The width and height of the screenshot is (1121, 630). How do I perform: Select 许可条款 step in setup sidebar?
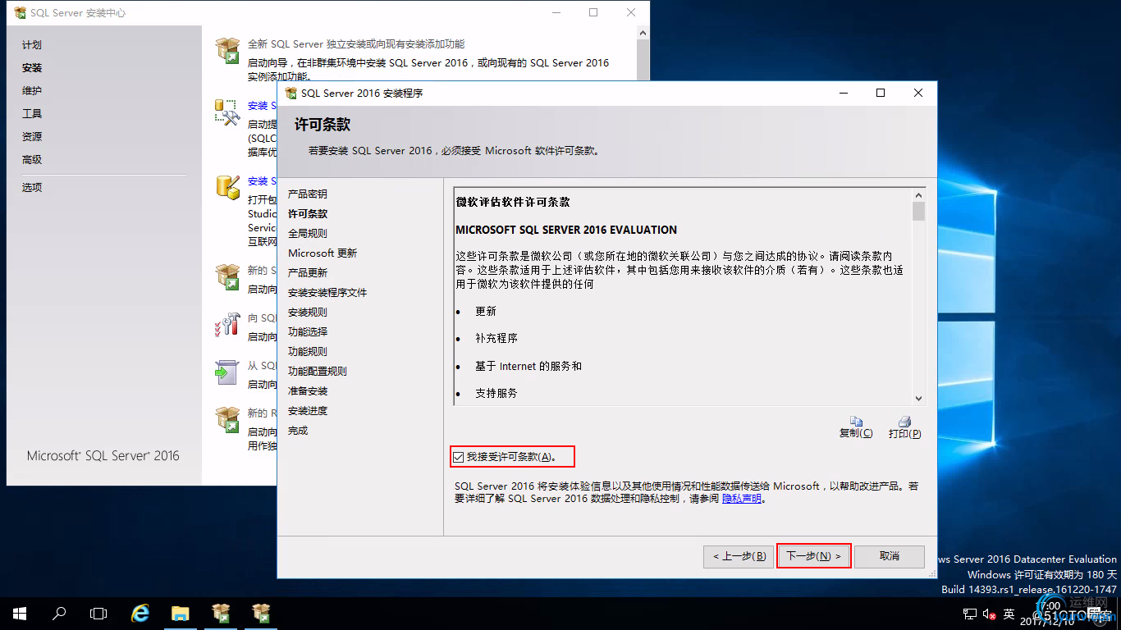pyautogui.click(x=308, y=213)
